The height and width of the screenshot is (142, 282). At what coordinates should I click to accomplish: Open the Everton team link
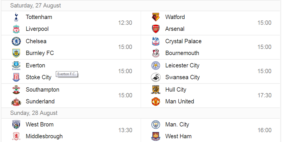tap(36, 65)
